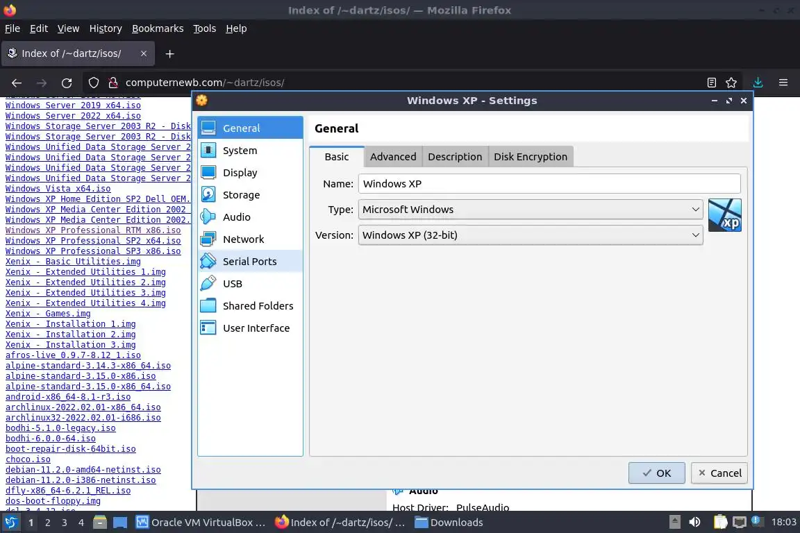Open choco.iso link
The image size is (800, 533).
coord(28,459)
